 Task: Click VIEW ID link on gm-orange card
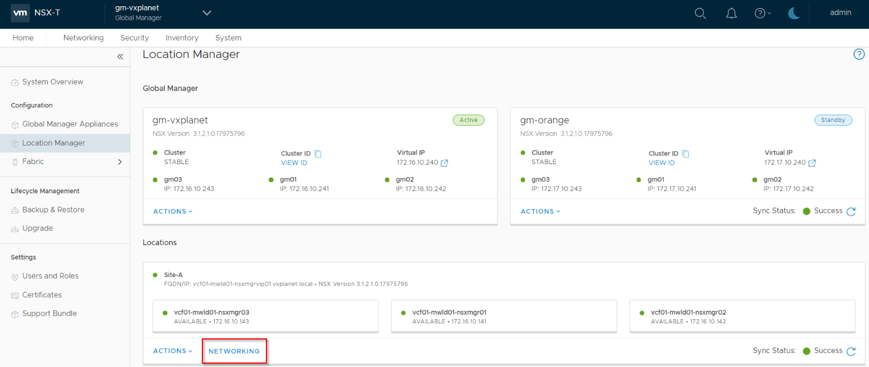tap(662, 162)
